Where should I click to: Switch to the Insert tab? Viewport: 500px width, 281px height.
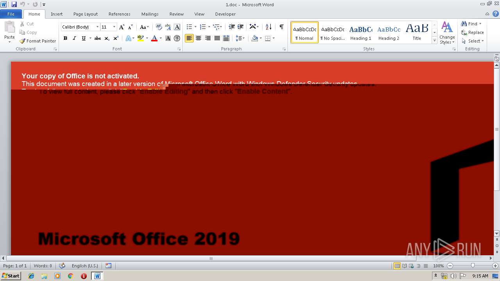(57, 14)
